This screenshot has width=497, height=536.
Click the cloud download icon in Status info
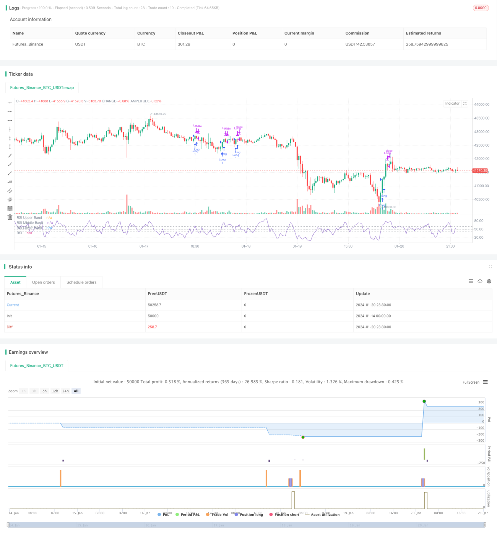click(x=480, y=281)
